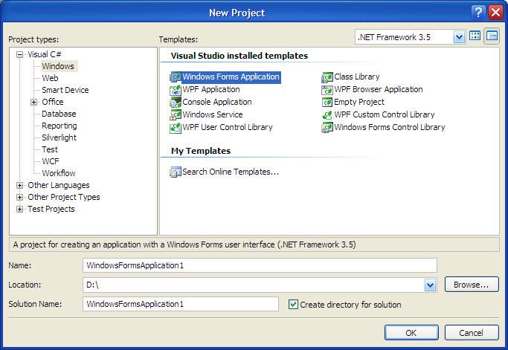The height and width of the screenshot is (350, 508).
Task: Expand the Other Languages node
Action: point(20,186)
